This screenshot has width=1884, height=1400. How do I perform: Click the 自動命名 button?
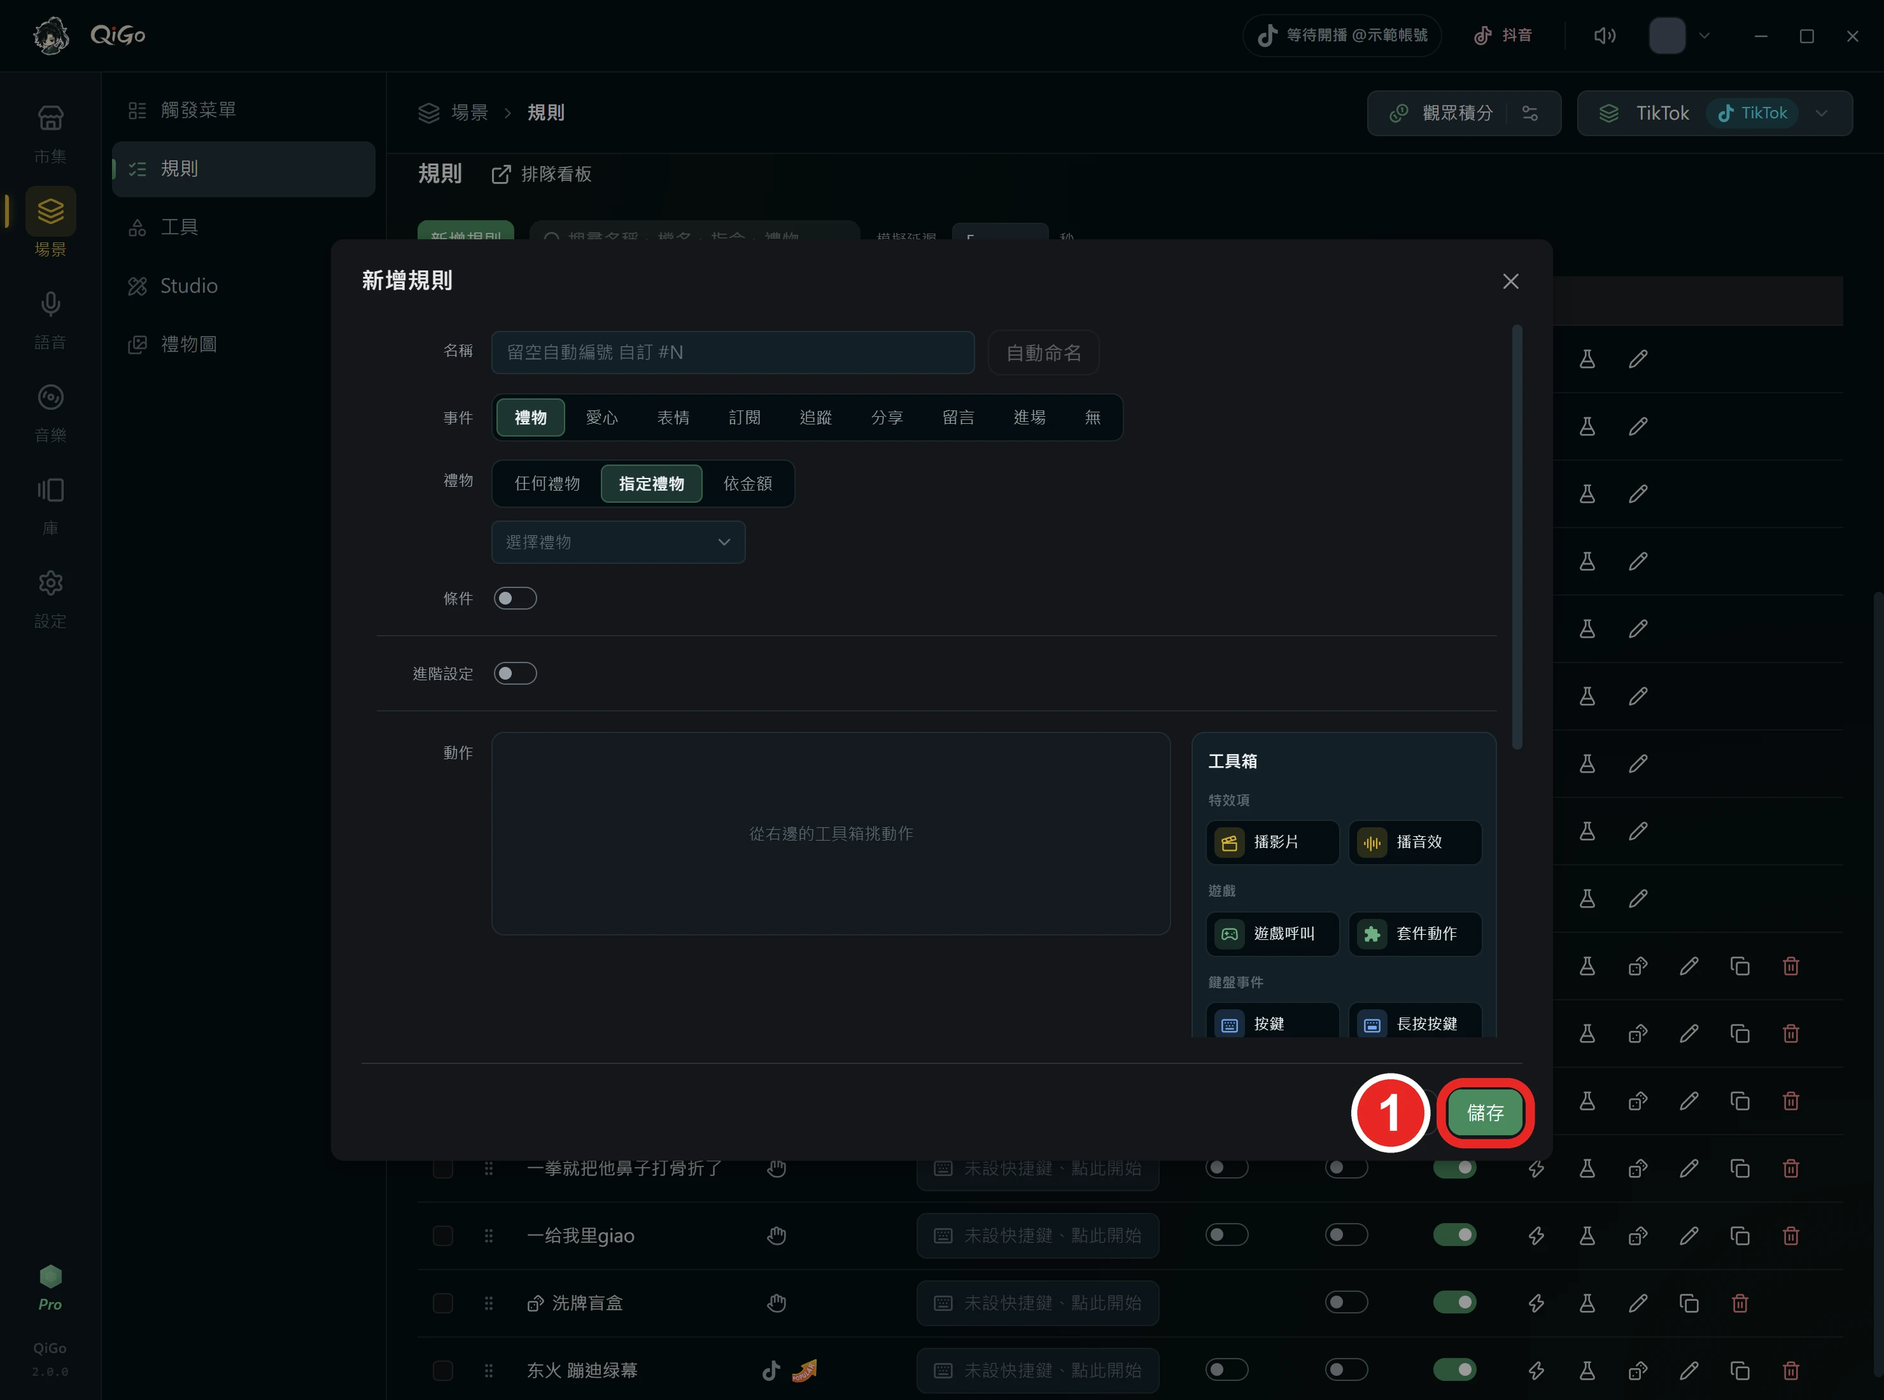(x=1043, y=353)
